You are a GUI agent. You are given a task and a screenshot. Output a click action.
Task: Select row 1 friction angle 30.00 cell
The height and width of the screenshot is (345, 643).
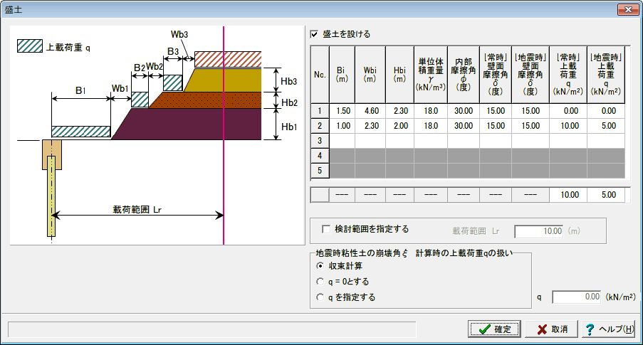coord(464,111)
